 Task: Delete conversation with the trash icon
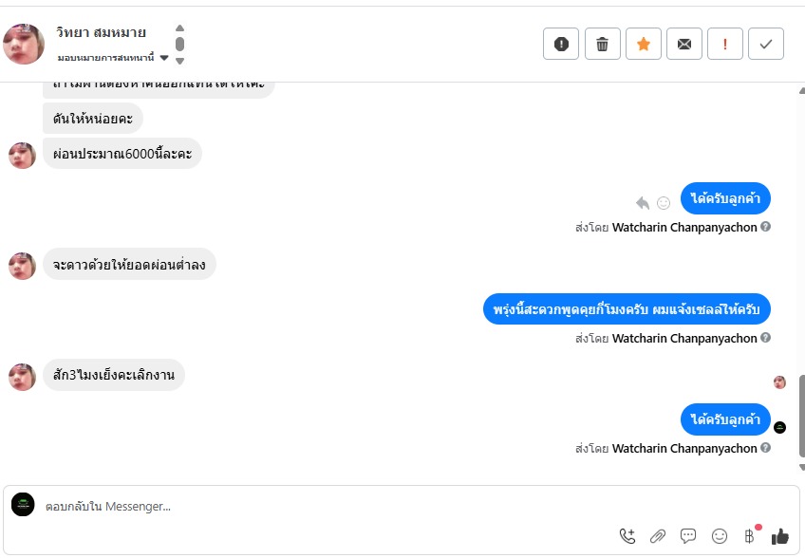tap(602, 44)
